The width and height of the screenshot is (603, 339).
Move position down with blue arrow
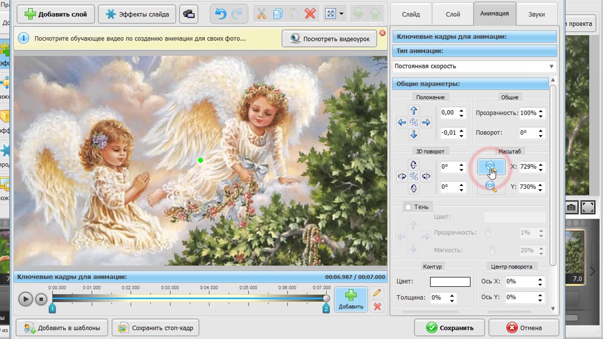[414, 134]
